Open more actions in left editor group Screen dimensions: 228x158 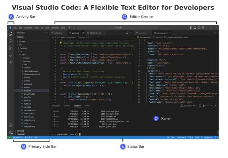pyautogui.click(x=131, y=33)
